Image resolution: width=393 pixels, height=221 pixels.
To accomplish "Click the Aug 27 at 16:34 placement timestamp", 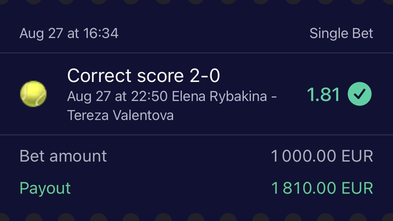I will click(69, 34).
